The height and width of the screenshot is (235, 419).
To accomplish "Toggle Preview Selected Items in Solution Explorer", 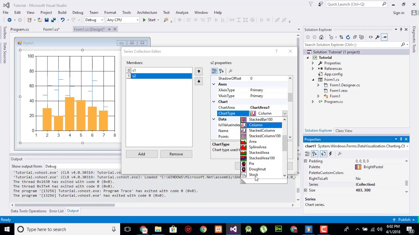I will [x=385, y=37].
